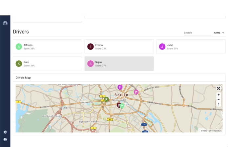Click Juliet's purple avatar
The width and height of the screenshot is (228, 162).
pyautogui.click(x=162, y=47)
